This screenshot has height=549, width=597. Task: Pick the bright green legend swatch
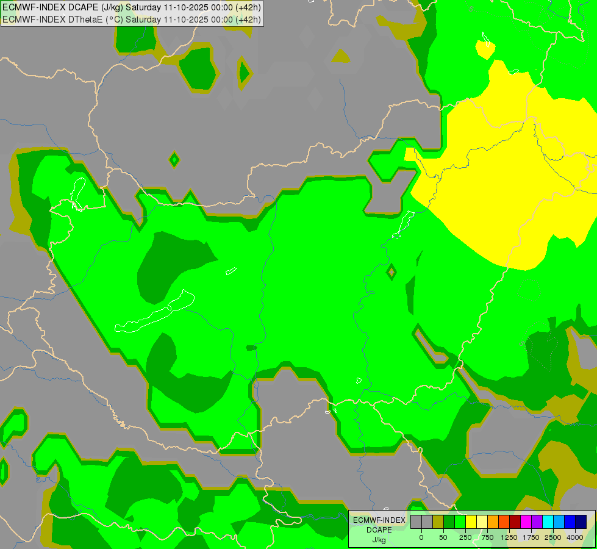point(460,522)
